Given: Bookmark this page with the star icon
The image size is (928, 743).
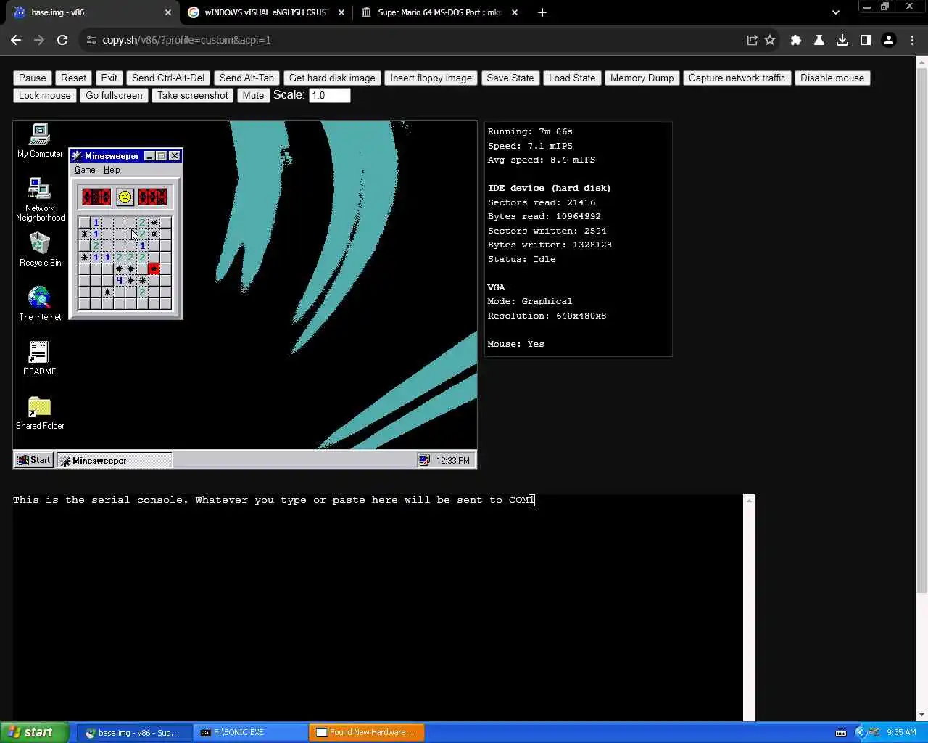Looking at the screenshot, I should point(770,40).
